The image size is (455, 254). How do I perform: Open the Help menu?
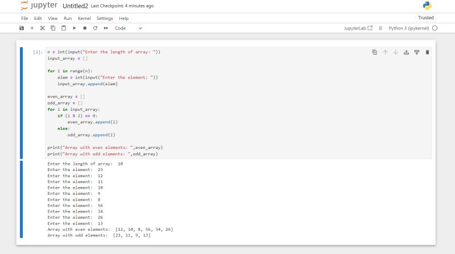(x=123, y=18)
